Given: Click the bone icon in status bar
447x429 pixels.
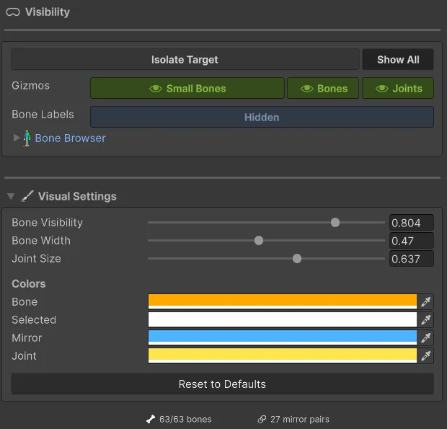Looking at the screenshot, I should point(150,419).
